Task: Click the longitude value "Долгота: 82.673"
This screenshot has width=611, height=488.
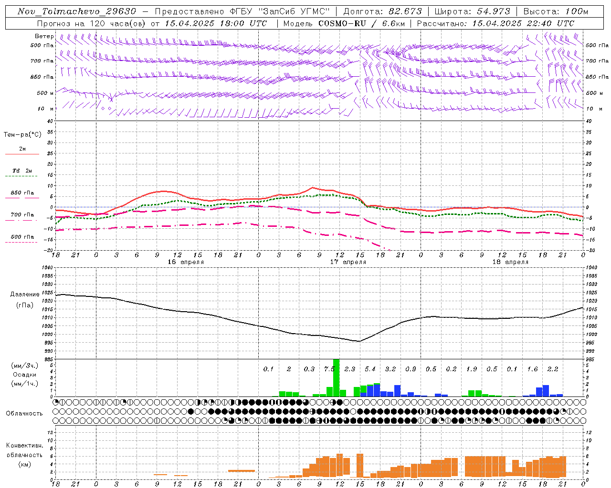Action: point(382,11)
